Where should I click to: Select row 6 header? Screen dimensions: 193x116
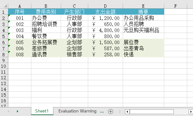[4, 43]
